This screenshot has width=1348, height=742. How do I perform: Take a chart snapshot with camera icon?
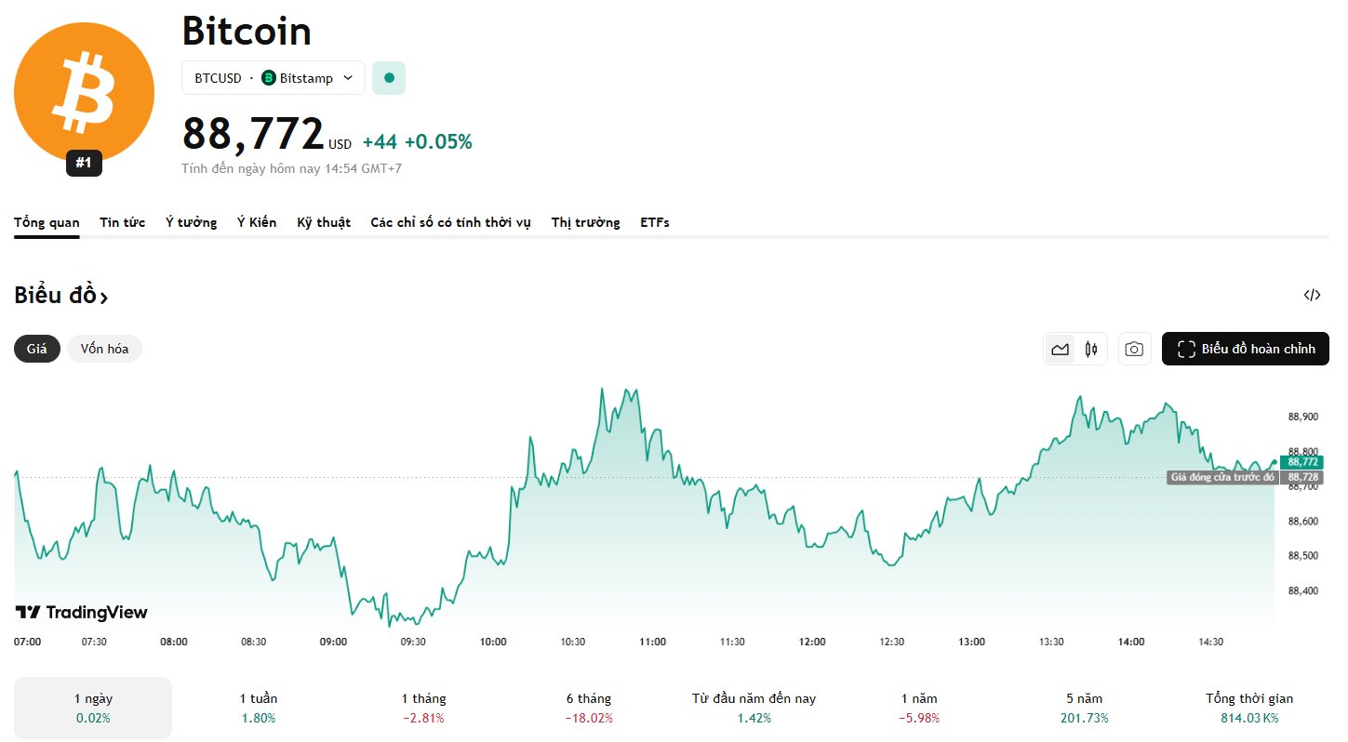pyautogui.click(x=1134, y=350)
